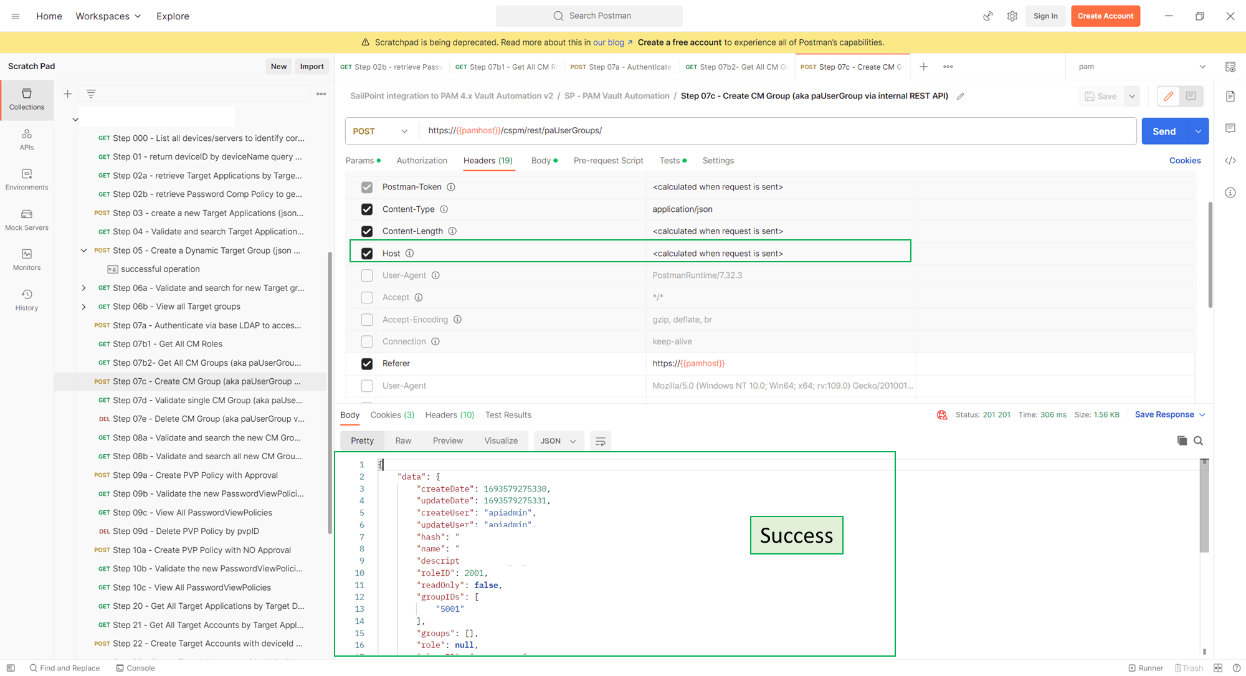The width and height of the screenshot is (1246, 676).
Task: Open the 'our blog' deprecation link
Action: pyautogui.click(x=609, y=42)
